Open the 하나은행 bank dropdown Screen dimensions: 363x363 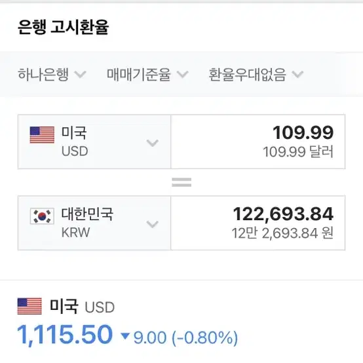coord(52,75)
